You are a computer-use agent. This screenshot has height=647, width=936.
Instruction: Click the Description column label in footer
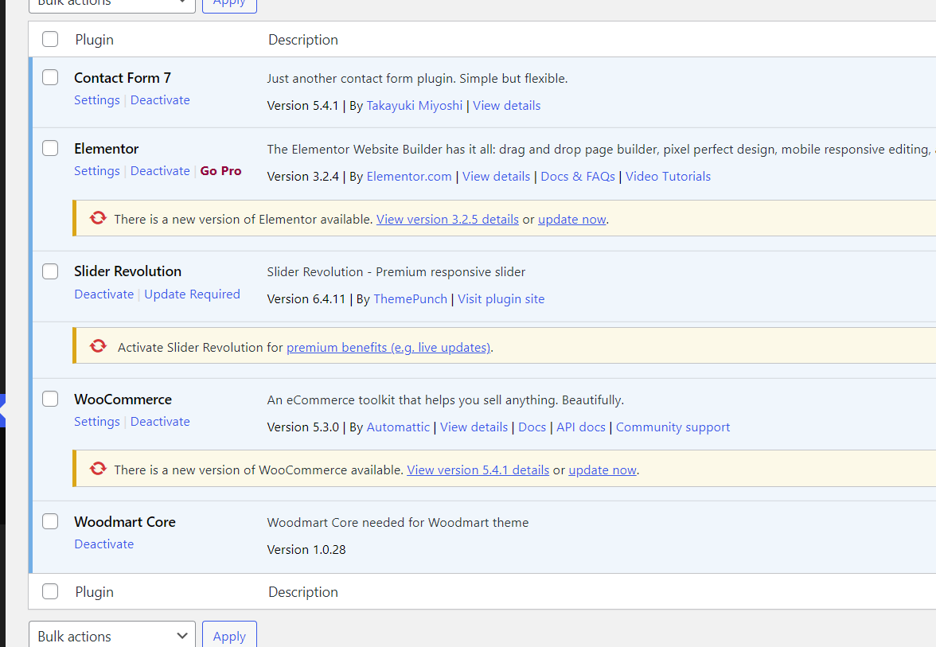point(303,592)
